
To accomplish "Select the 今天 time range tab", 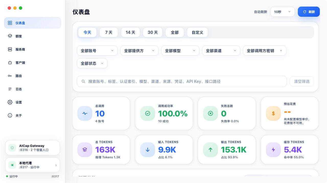I will click(87, 32).
